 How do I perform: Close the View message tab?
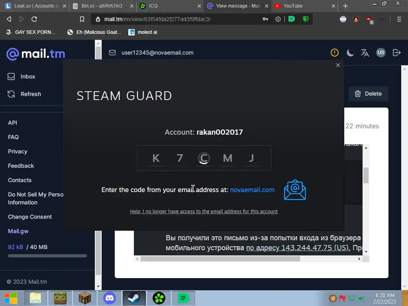pyautogui.click(x=267, y=6)
